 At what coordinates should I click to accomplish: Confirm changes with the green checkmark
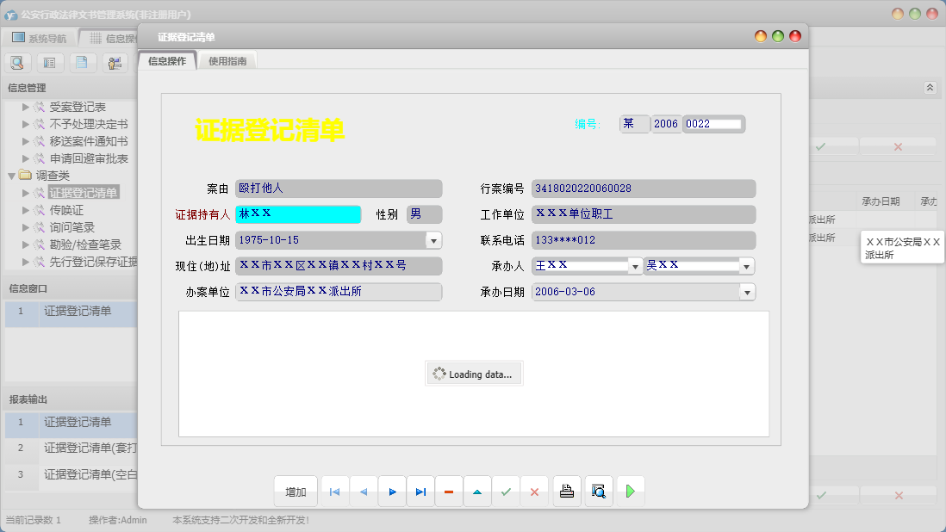pos(506,492)
